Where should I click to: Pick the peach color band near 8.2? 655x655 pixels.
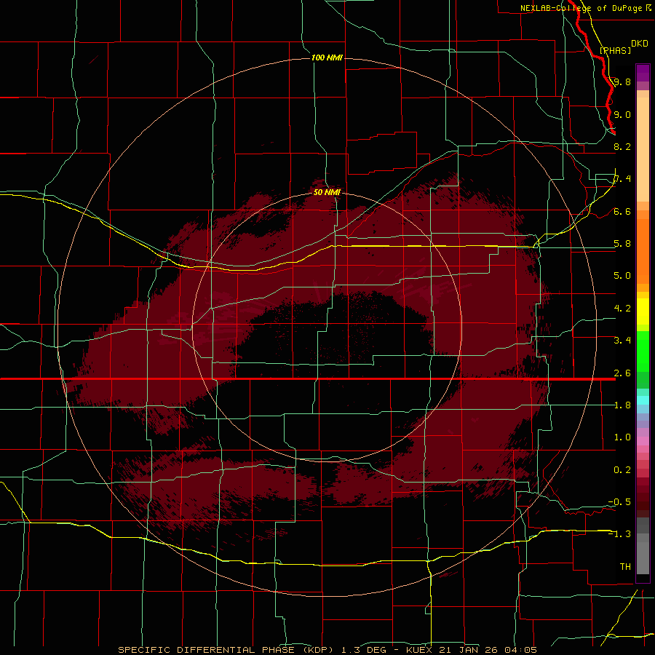click(643, 149)
